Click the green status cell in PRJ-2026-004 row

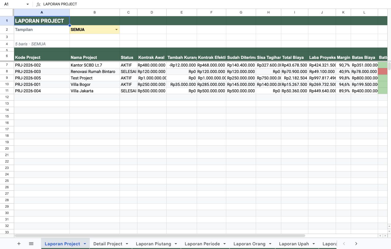pos(383,91)
